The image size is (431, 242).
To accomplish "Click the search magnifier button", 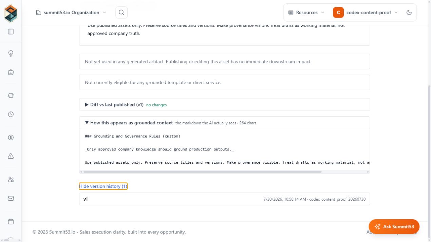I will pos(121,13).
